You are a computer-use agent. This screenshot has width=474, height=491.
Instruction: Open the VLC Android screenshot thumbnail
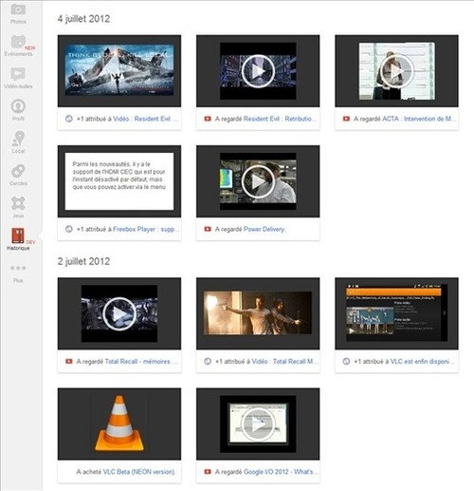click(396, 313)
